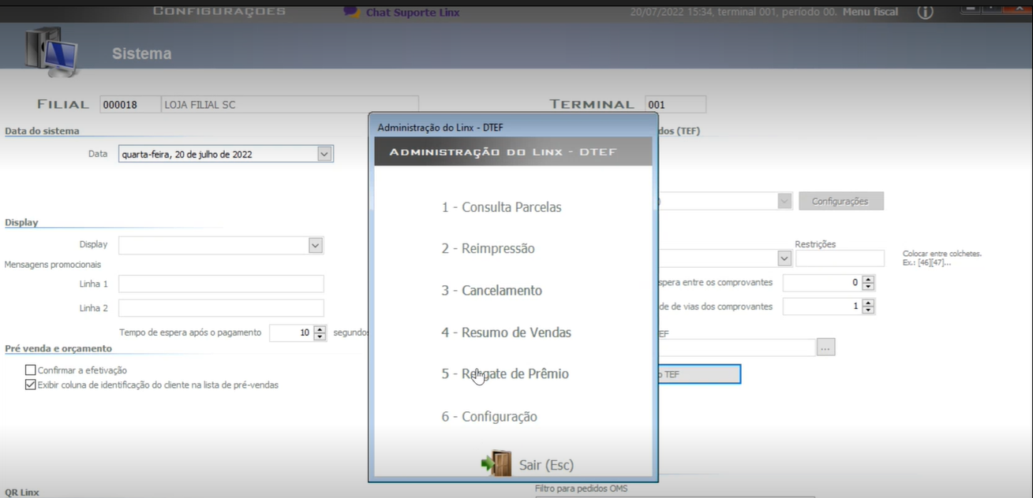Open the Menu fiscal
1033x498 pixels.
point(870,12)
